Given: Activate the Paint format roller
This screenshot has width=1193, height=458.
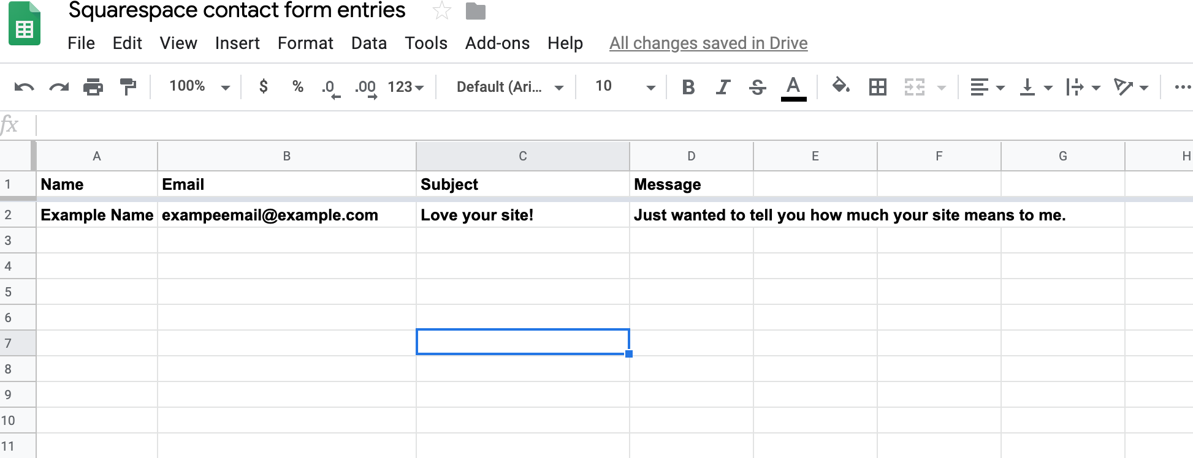Looking at the screenshot, I should 128,87.
